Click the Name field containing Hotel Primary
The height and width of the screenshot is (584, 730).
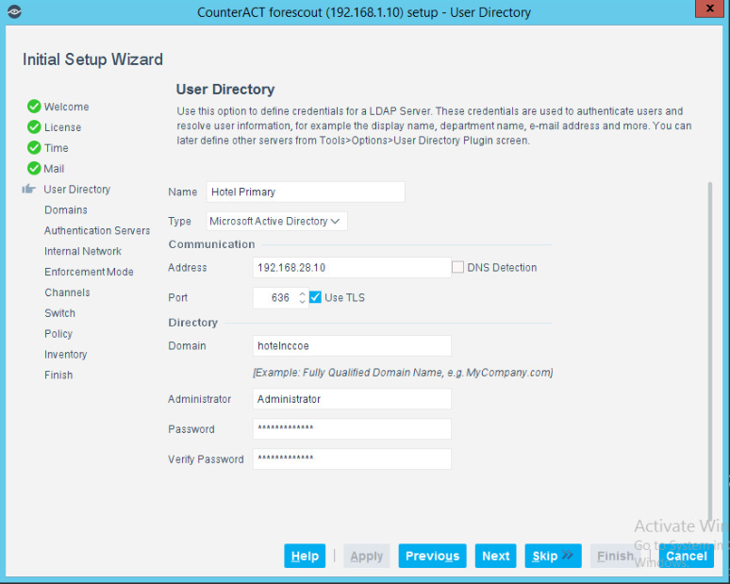click(x=306, y=192)
